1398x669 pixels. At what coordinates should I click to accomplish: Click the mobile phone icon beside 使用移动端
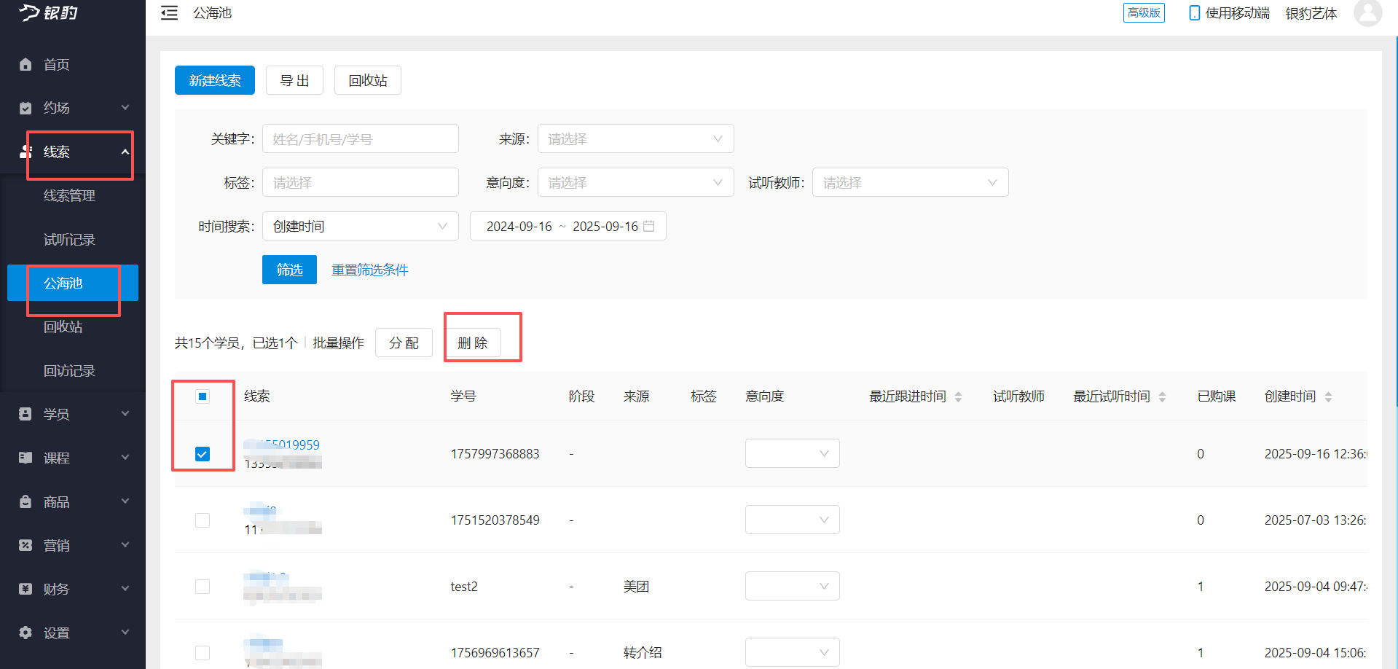1194,13
